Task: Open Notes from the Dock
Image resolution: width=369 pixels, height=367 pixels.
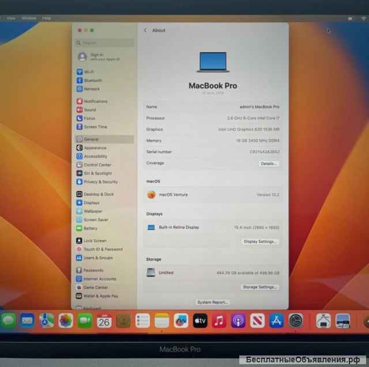Action: pos(161,320)
